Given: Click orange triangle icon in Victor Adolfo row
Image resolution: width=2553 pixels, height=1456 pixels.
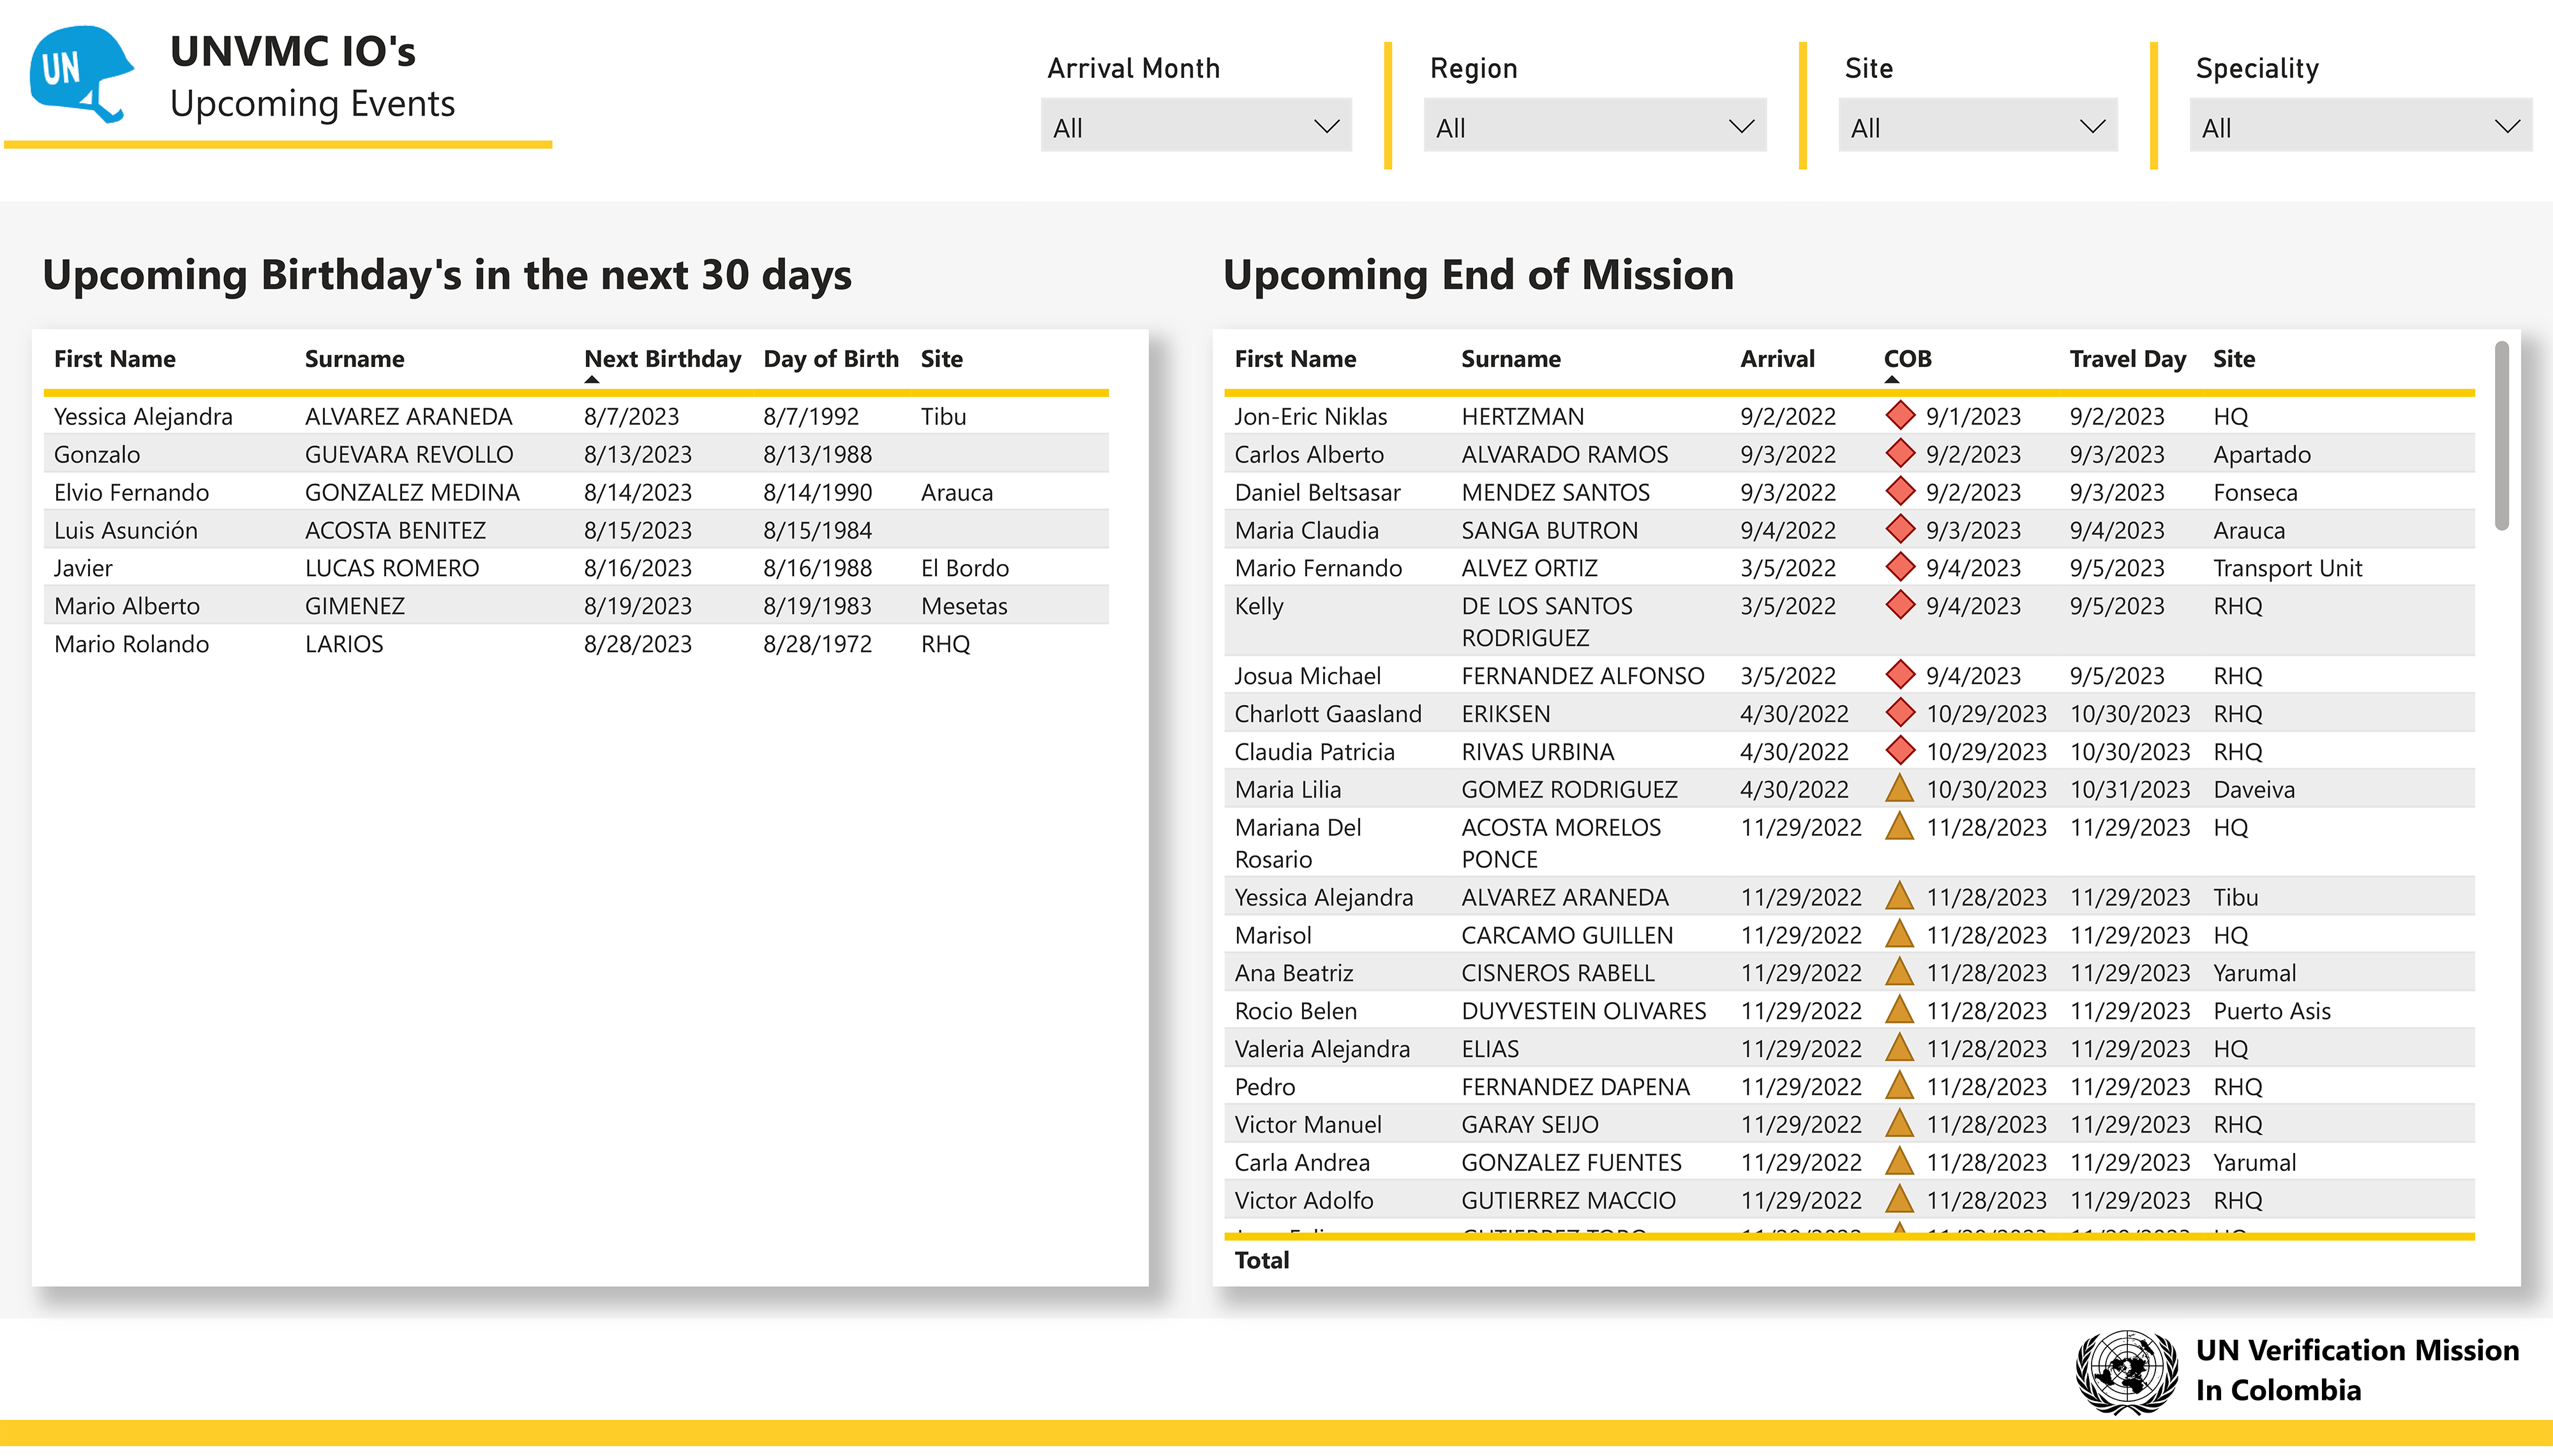Looking at the screenshot, I should [x=1899, y=1199].
